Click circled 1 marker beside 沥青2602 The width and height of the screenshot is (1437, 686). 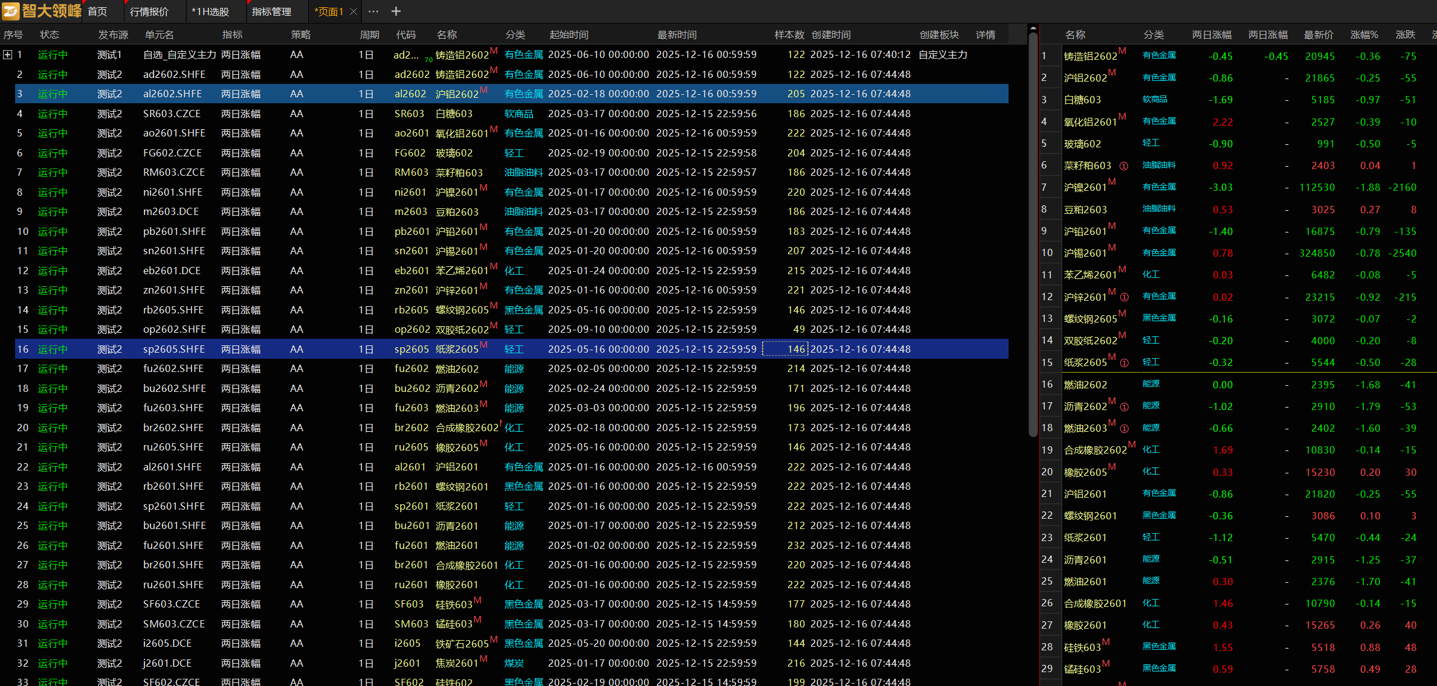(1124, 407)
